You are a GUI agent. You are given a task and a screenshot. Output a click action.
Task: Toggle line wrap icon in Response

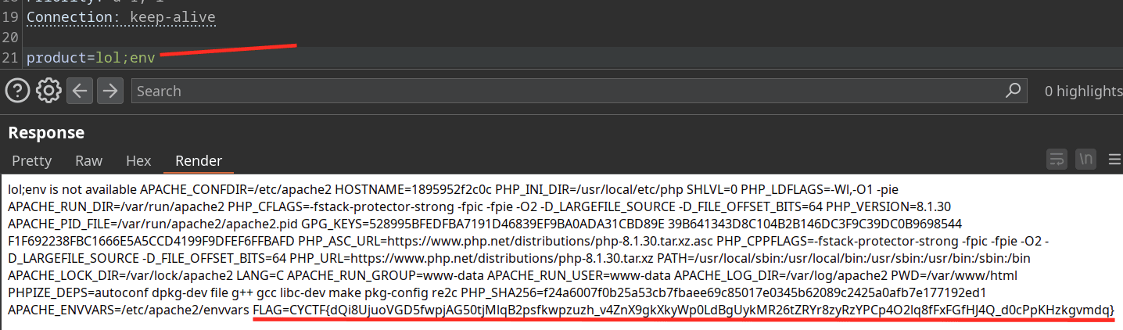1057,160
